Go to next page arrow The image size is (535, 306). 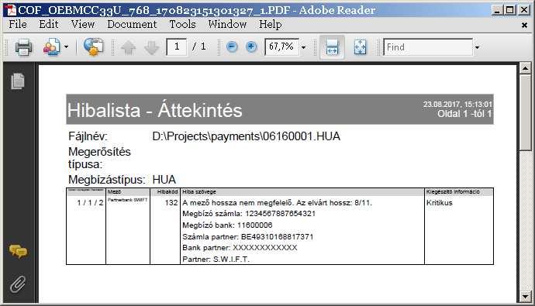tap(151, 47)
